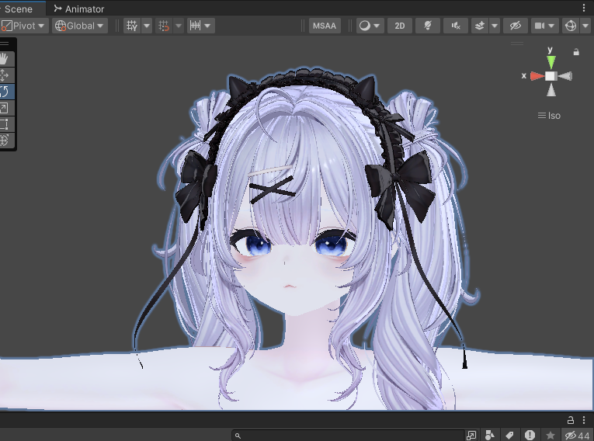Click the search by type icon

pyautogui.click(x=490, y=436)
